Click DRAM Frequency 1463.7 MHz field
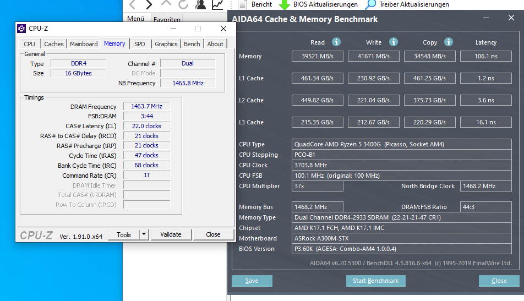The width and height of the screenshot is (524, 301). point(147,106)
